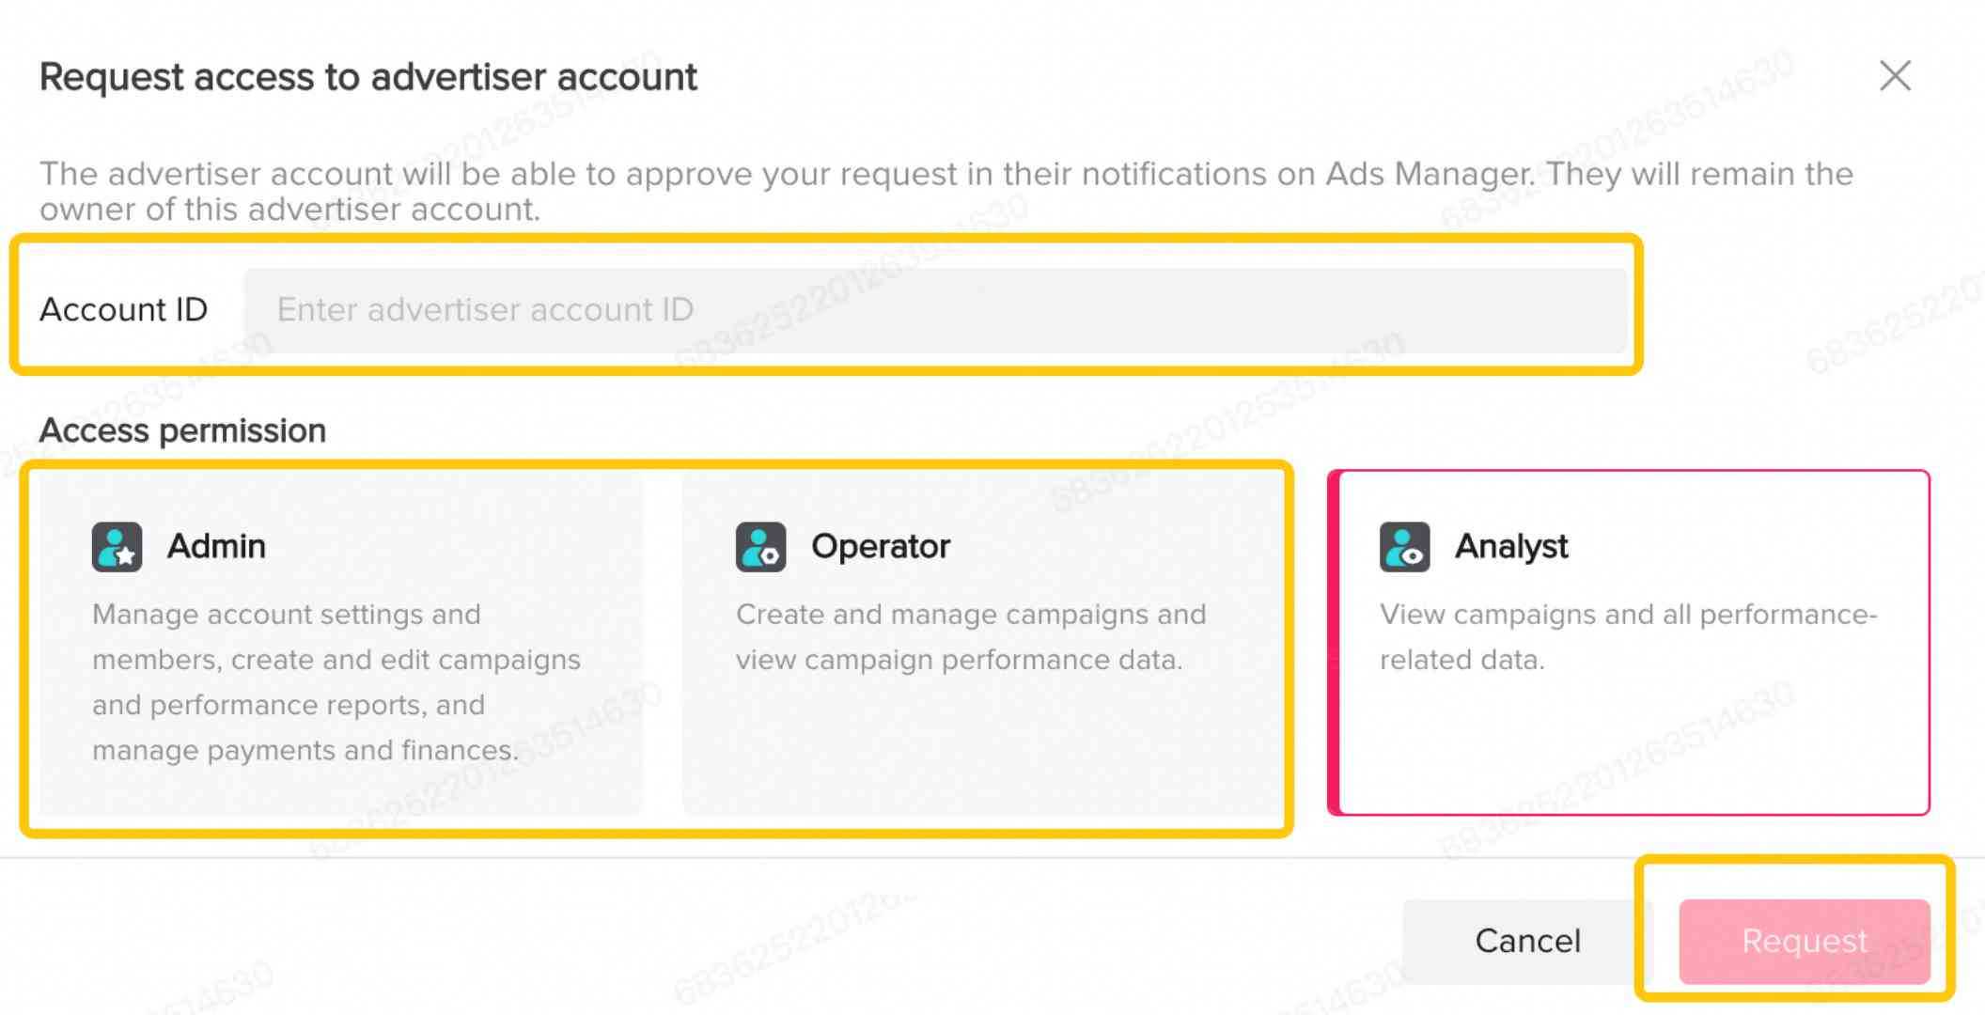This screenshot has height=1015, width=1985.
Task: Click the Account ID label
Action: tap(123, 310)
